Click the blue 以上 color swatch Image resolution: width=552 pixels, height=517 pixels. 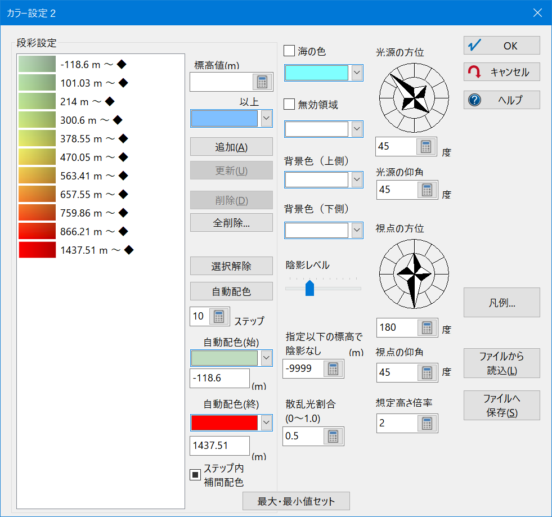(225, 118)
